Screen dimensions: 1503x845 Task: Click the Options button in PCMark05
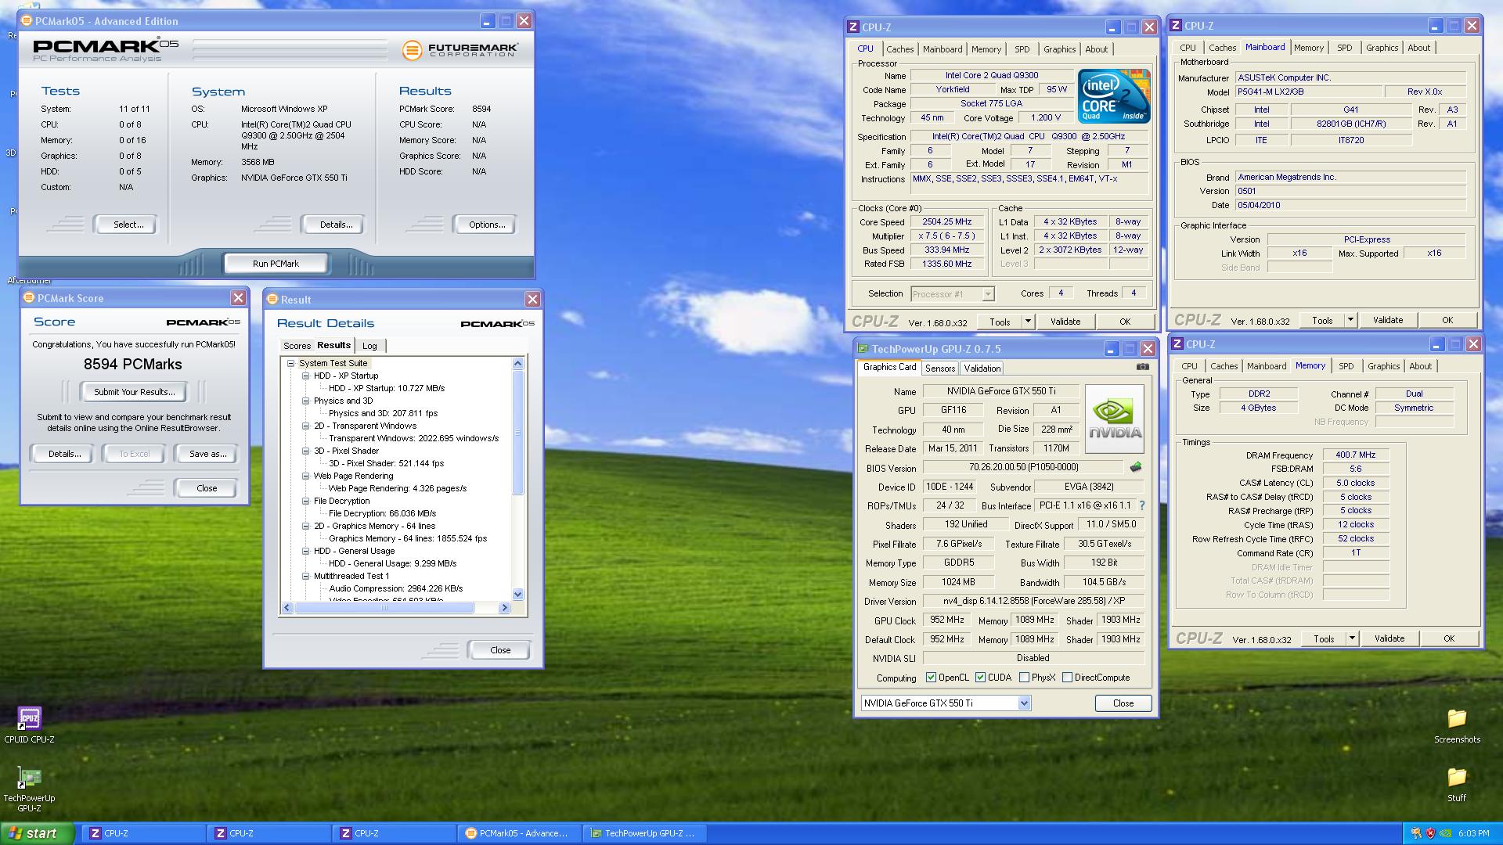[487, 225]
